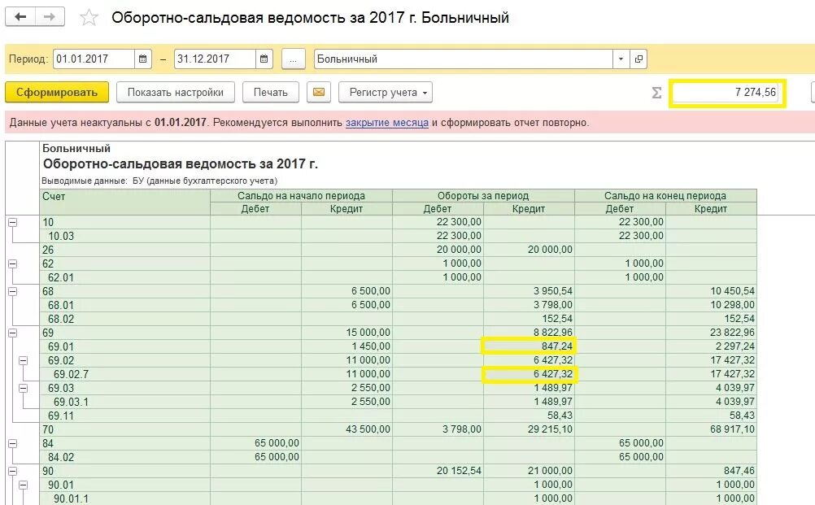815x505 pixels.
Task: Go forward with the right arrow button
Action: (50, 16)
